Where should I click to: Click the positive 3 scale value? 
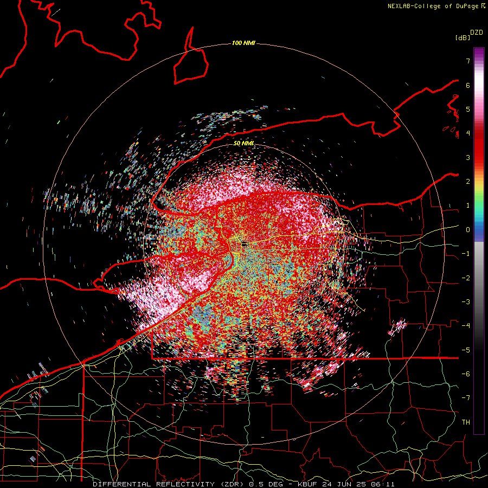click(x=468, y=157)
